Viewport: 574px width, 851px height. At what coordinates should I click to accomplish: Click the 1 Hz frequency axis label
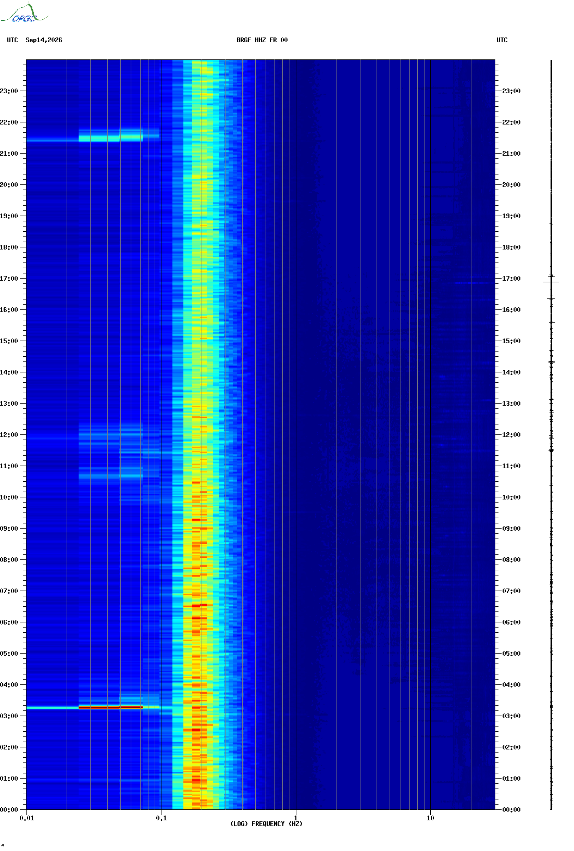pyautogui.click(x=296, y=818)
